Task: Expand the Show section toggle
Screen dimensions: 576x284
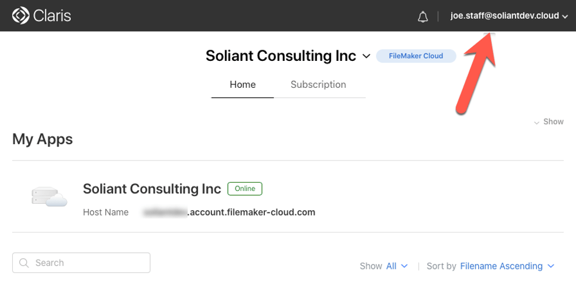Action: 549,122
